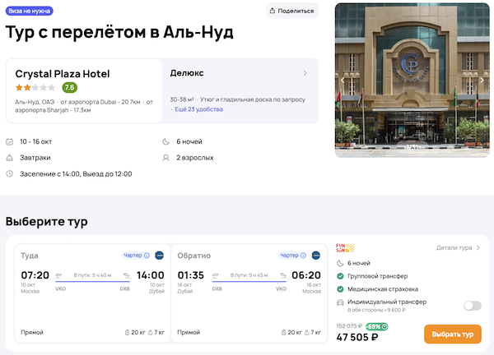Viewport: 494px width, 355px height.
Task: Click the Поделиться share button
Action: (x=291, y=11)
